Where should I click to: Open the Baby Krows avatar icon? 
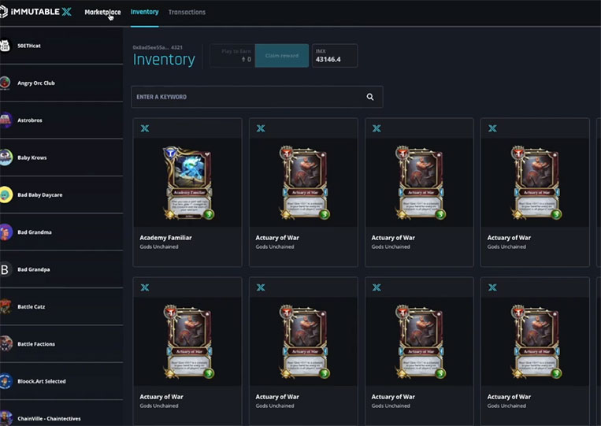click(6, 157)
